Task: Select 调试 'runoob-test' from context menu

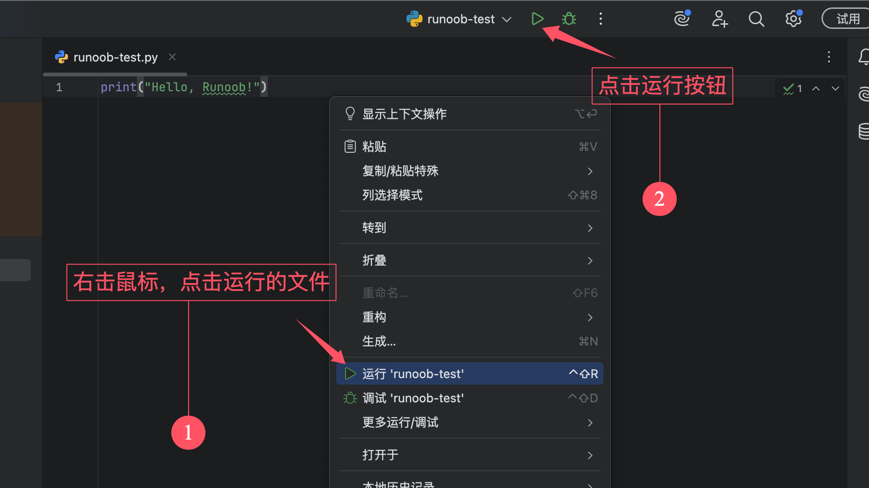Action: click(x=469, y=398)
